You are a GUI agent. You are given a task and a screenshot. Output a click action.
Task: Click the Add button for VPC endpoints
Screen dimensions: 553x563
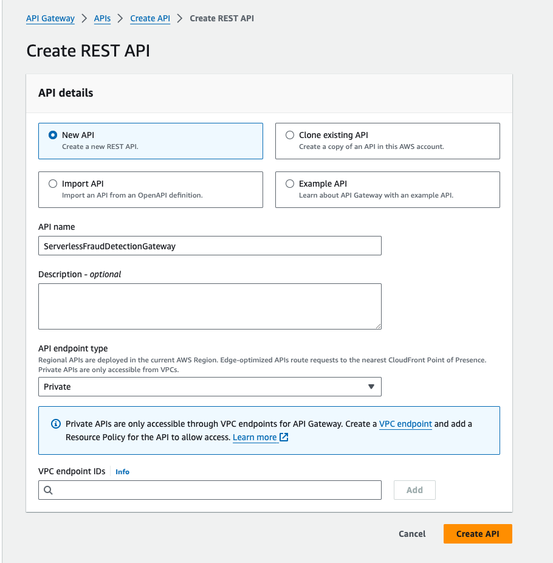point(414,490)
